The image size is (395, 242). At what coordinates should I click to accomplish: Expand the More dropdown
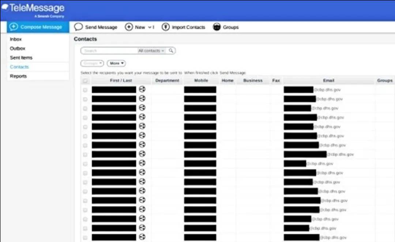[116, 63]
